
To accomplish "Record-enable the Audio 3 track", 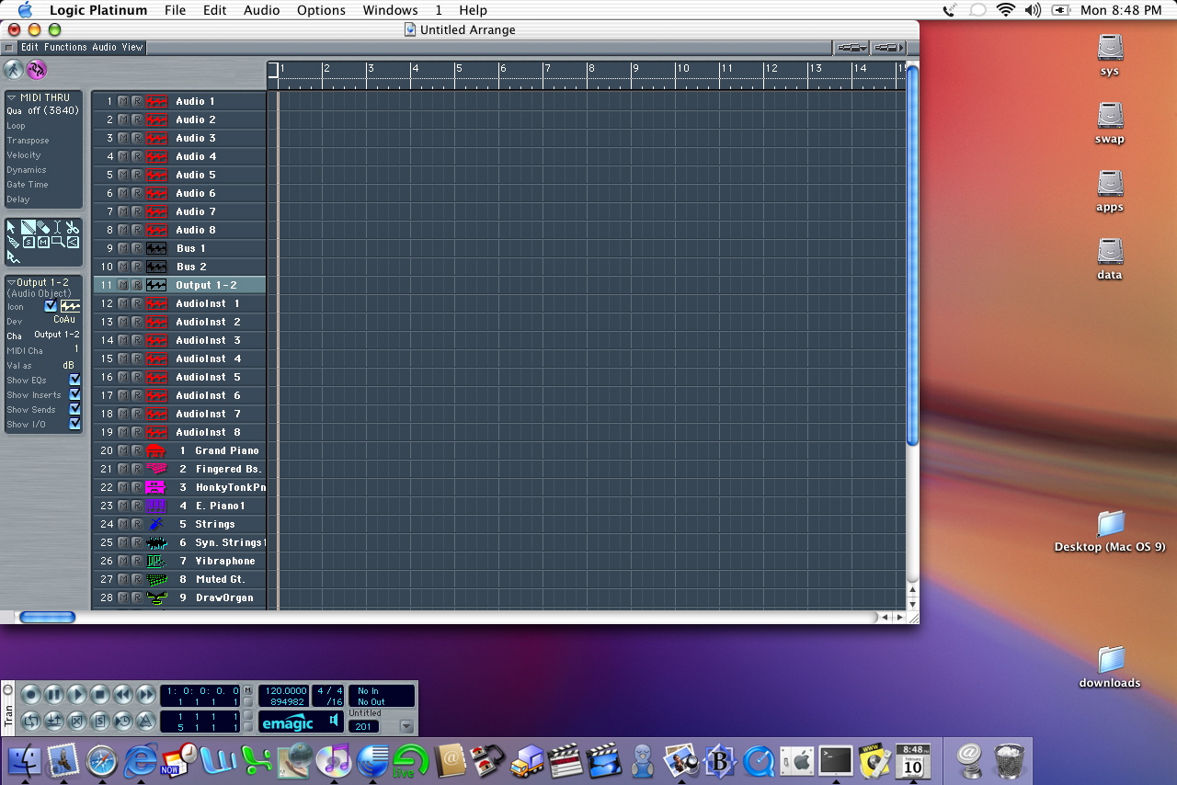I will (137, 138).
